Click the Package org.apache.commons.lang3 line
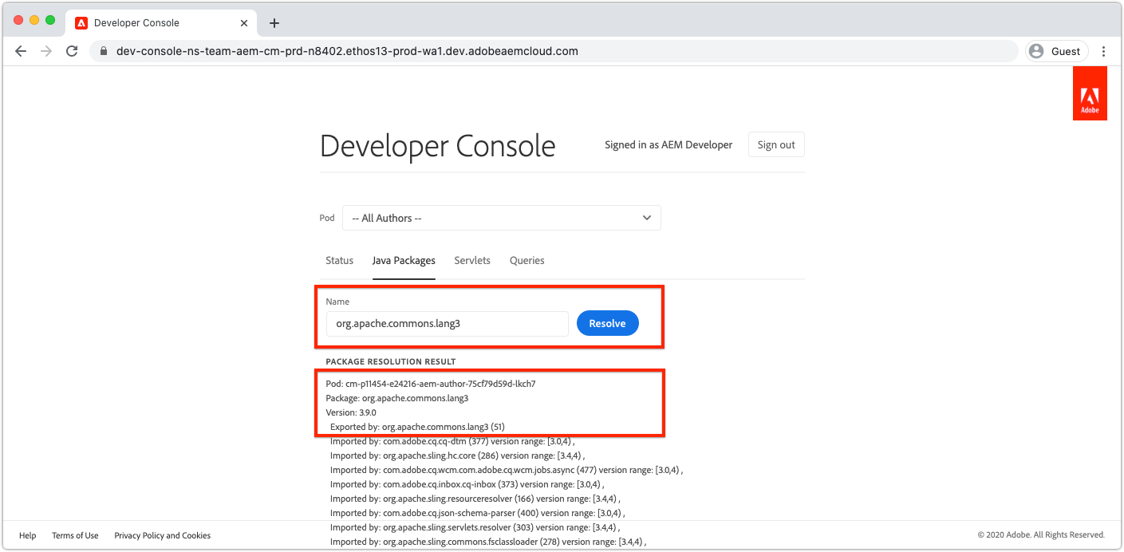 397,398
